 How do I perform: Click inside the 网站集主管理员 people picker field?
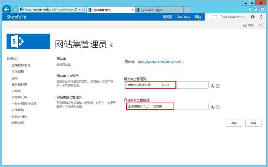pos(167,85)
